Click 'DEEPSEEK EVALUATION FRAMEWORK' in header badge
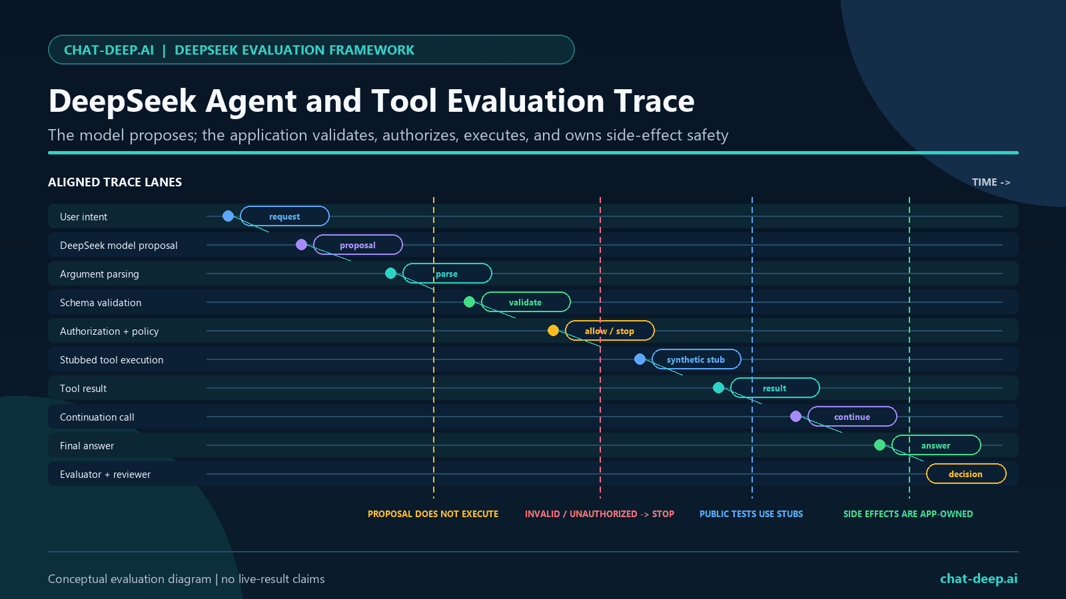The width and height of the screenshot is (1066, 599). [294, 50]
